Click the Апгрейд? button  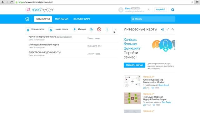(x=160, y=10)
